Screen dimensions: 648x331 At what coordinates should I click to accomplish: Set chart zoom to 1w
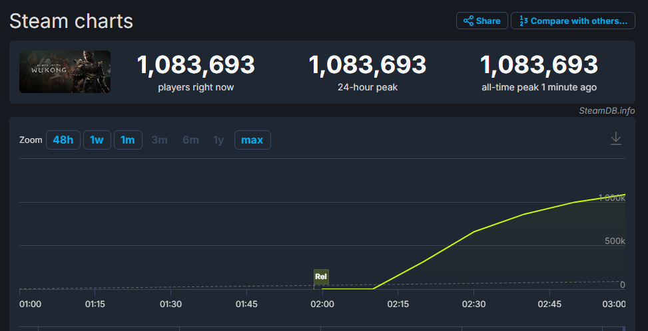[x=97, y=140]
